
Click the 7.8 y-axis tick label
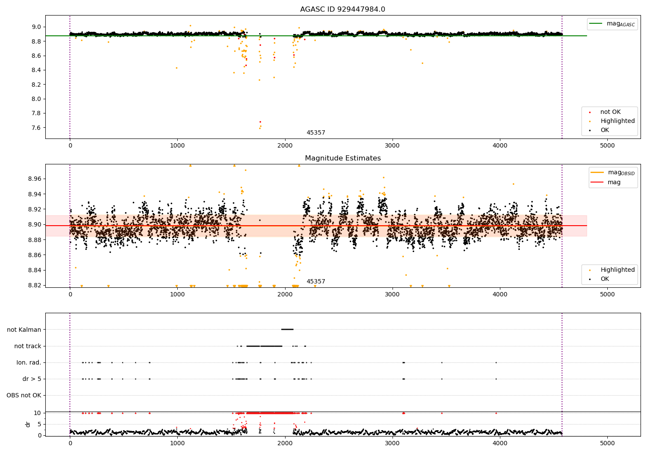coord(36,113)
